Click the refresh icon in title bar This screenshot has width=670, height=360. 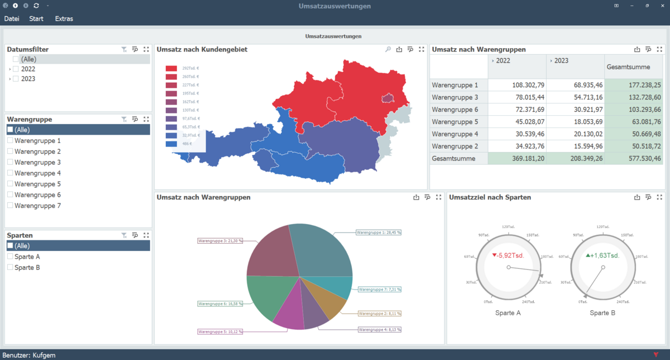[36, 6]
